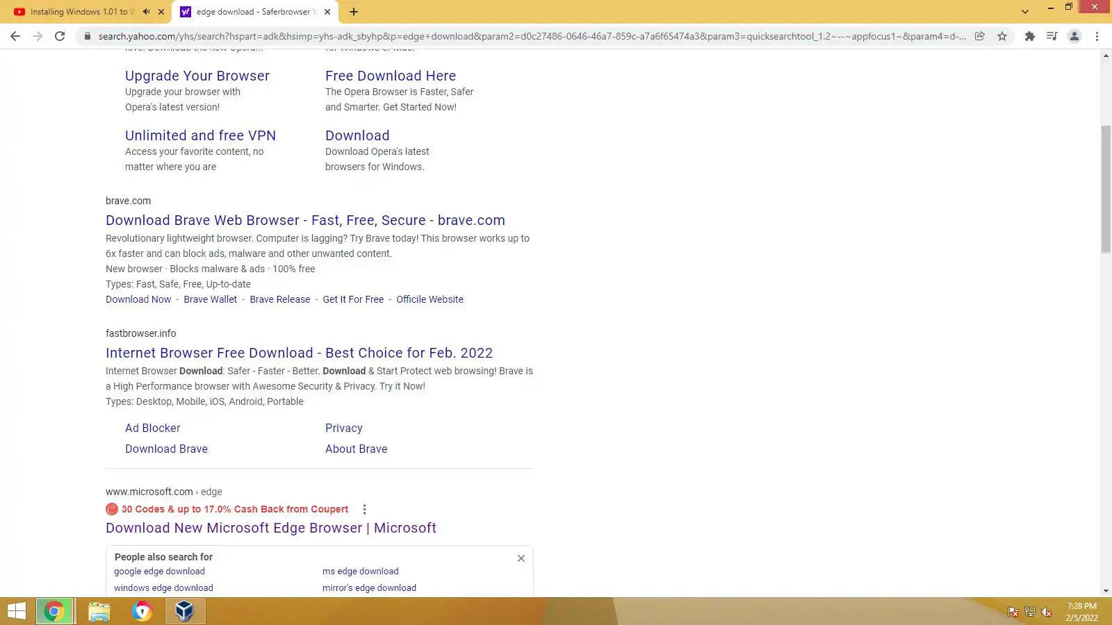Go back to the previous page
Image resolution: width=1112 pixels, height=625 pixels.
[15, 36]
